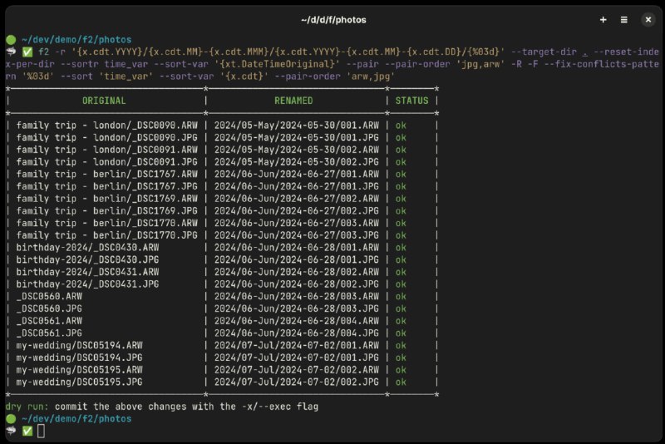The height and width of the screenshot is (444, 665).
Task: Click the birthday-2024/_DSC0430.ARW original filename
Action: tap(87, 247)
